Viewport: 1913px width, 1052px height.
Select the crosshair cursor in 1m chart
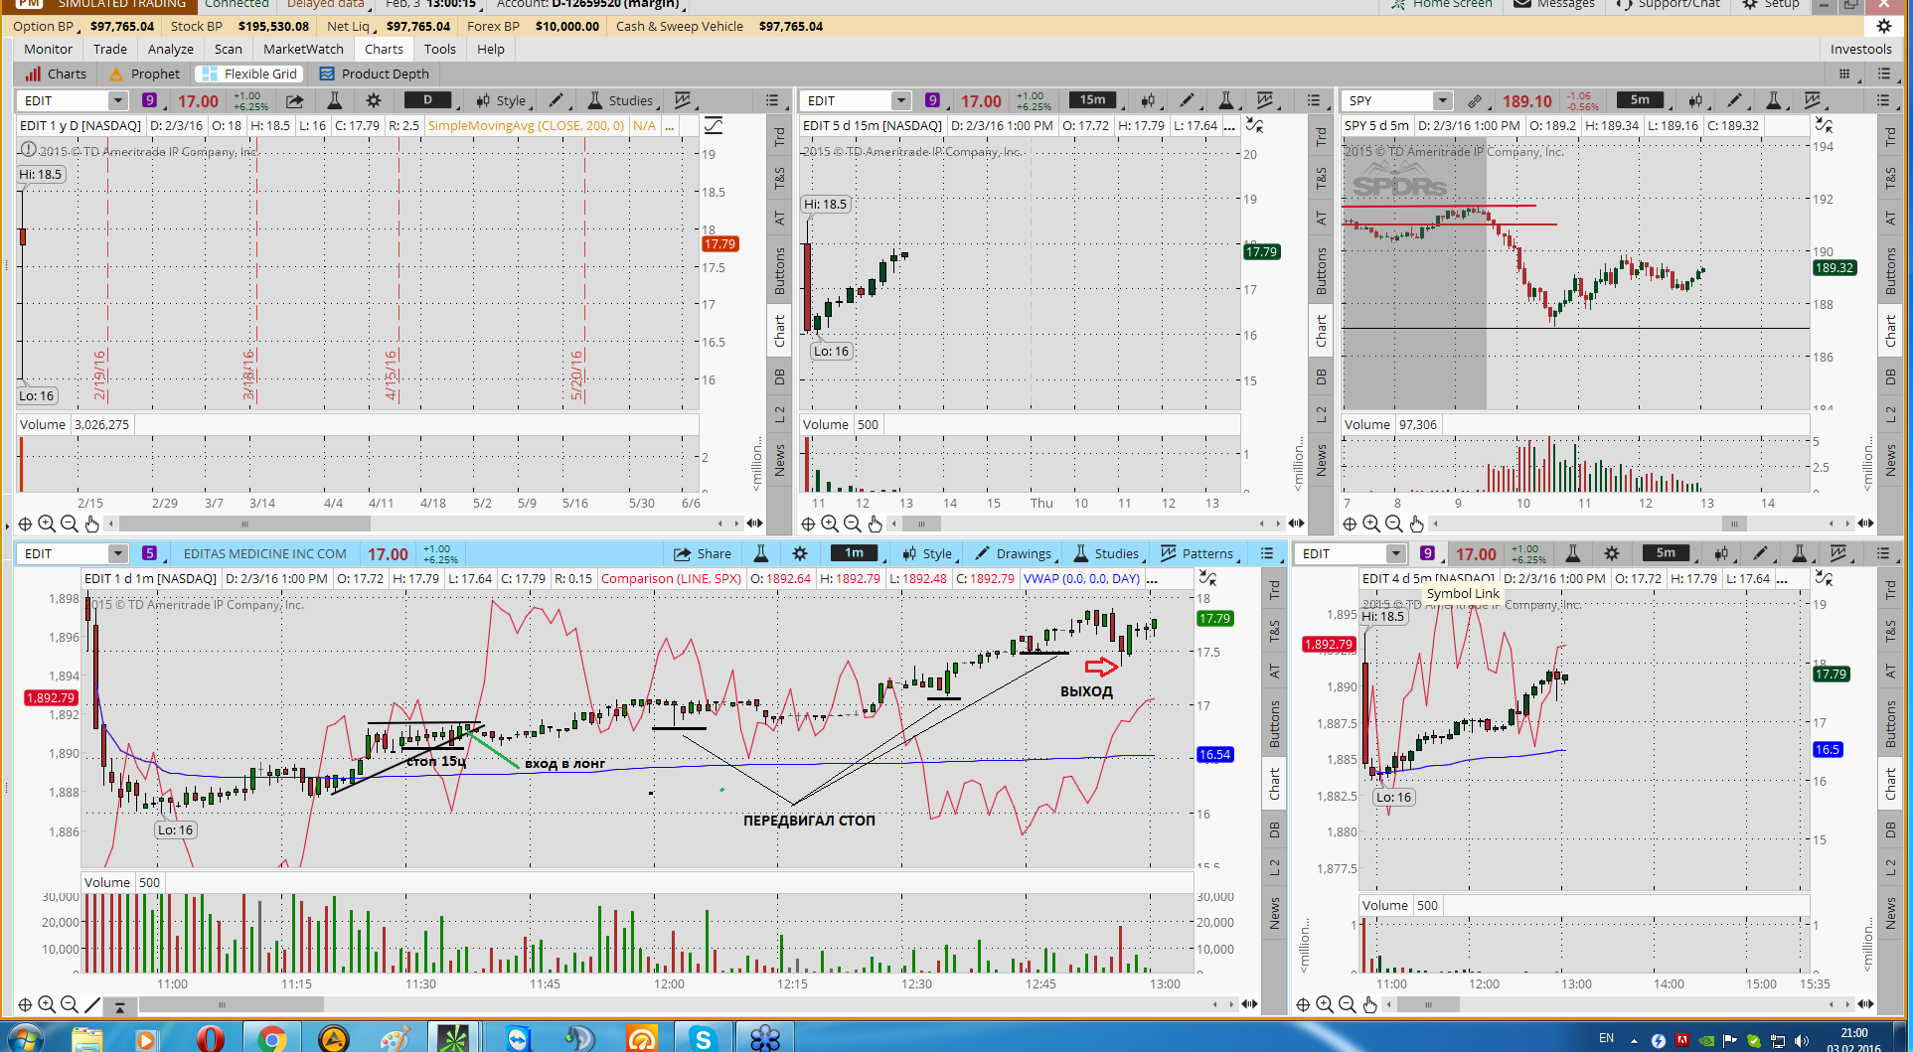[25, 1004]
